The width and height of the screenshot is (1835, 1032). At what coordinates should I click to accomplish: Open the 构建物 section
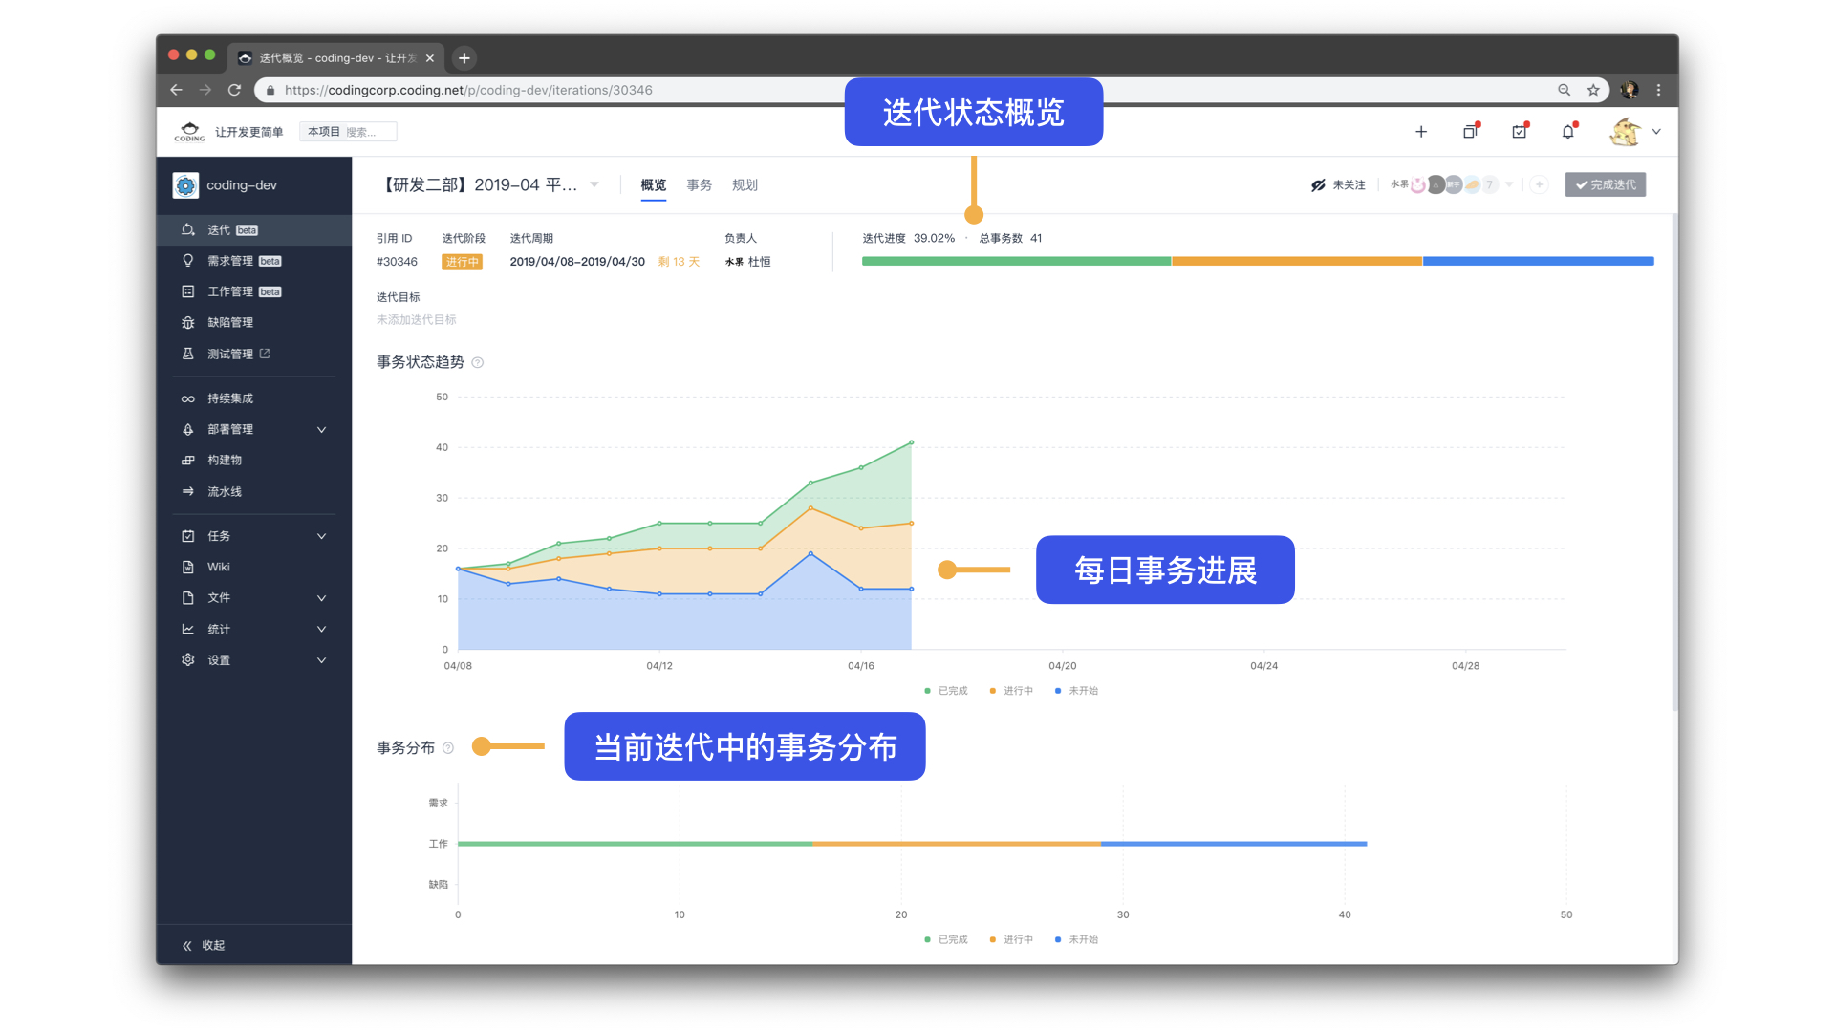(x=223, y=460)
